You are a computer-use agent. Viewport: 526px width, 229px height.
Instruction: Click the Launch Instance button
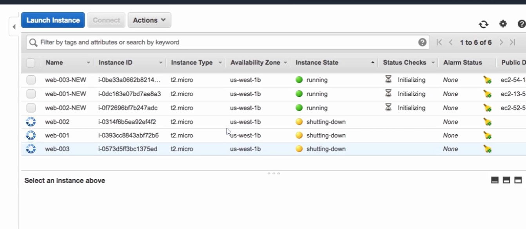(53, 20)
